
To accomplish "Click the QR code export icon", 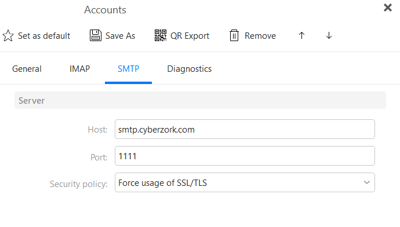I will pyautogui.click(x=161, y=35).
